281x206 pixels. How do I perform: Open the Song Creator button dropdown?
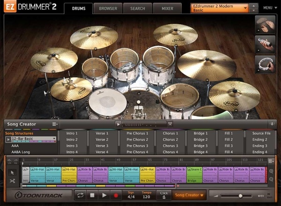click(x=189, y=195)
